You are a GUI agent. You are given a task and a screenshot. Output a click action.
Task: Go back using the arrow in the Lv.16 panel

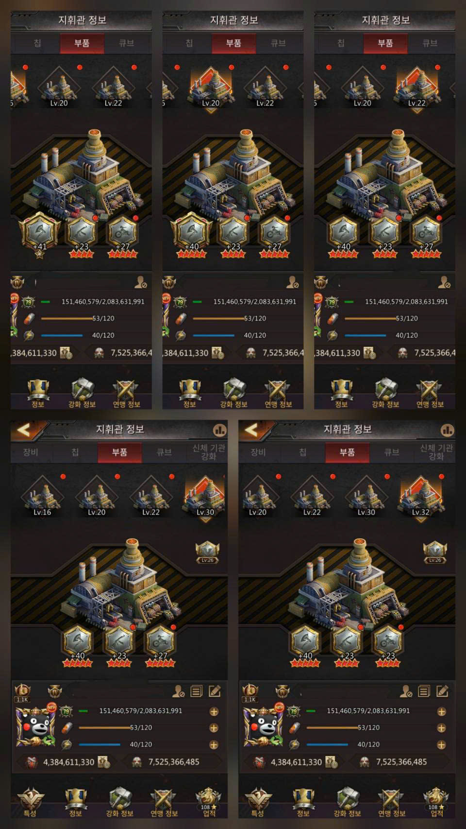(x=24, y=430)
